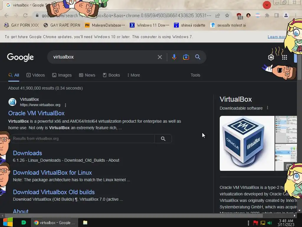Open Download Virtualbox Old builds link

[54, 192]
